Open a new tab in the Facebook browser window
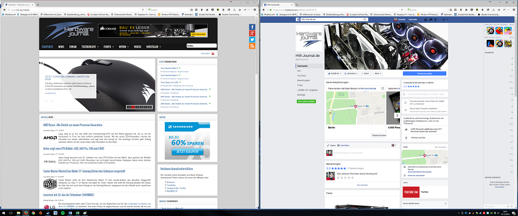Image resolution: width=518 pixels, height=216 pixels. [297, 5]
